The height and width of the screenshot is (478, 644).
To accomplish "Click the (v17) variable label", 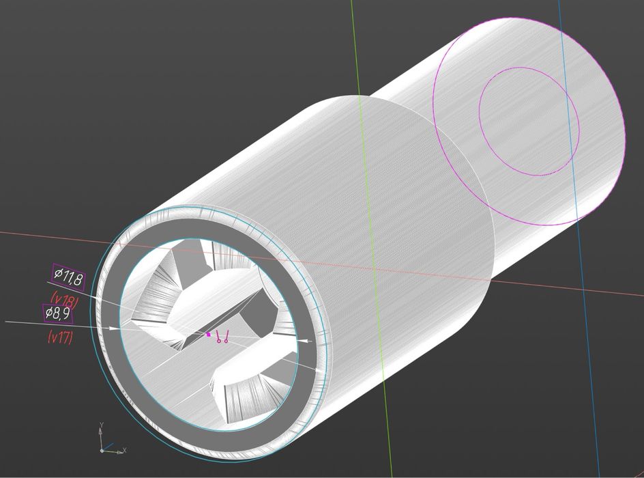I will pyautogui.click(x=61, y=337).
